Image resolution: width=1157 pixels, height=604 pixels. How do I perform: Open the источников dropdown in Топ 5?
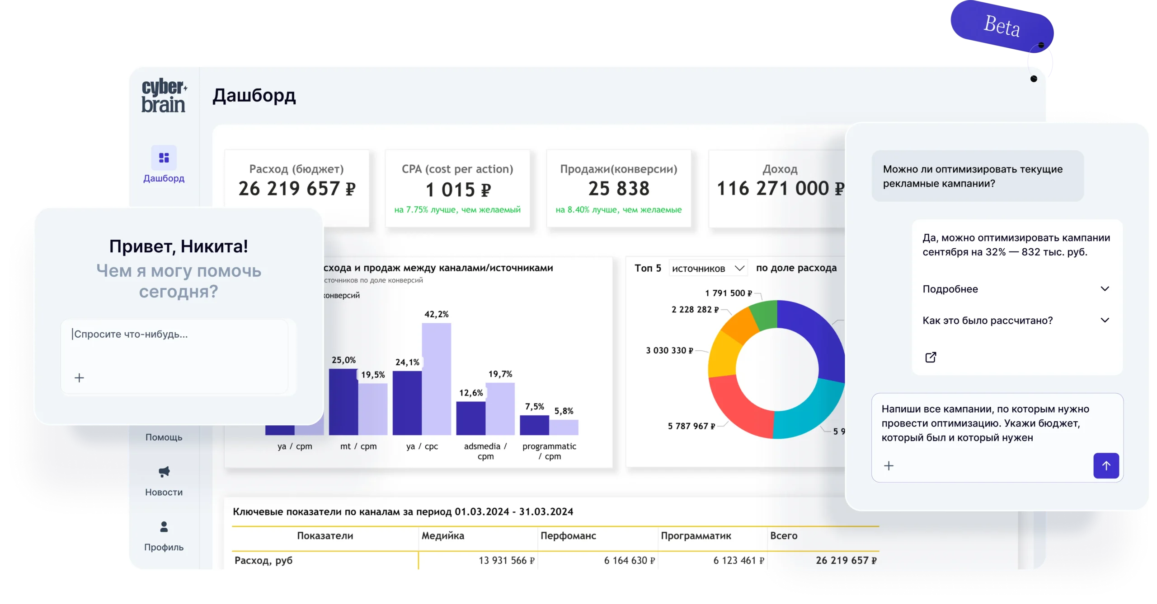[x=707, y=269]
